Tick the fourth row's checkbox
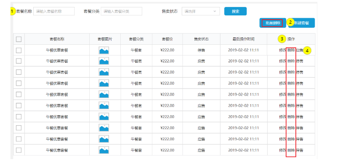Viewport: 341px width, 163px height. 19,83
